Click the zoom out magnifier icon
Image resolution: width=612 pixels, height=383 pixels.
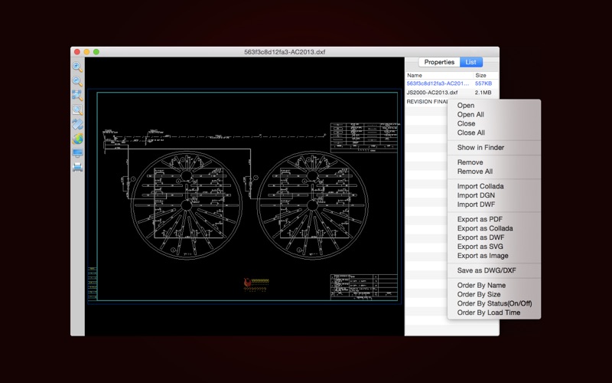[x=77, y=81]
